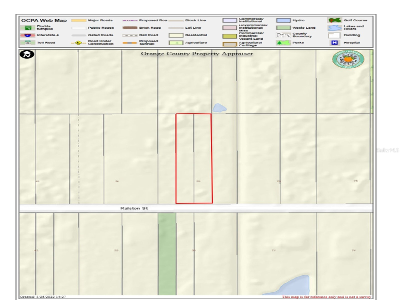The width and height of the screenshot is (400, 300).
Task: Toggle the Residential layer swatch
Action: point(176,35)
